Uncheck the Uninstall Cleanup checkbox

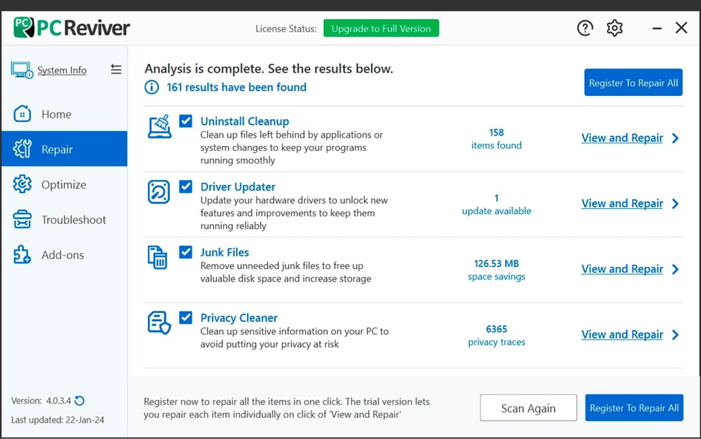pos(186,121)
